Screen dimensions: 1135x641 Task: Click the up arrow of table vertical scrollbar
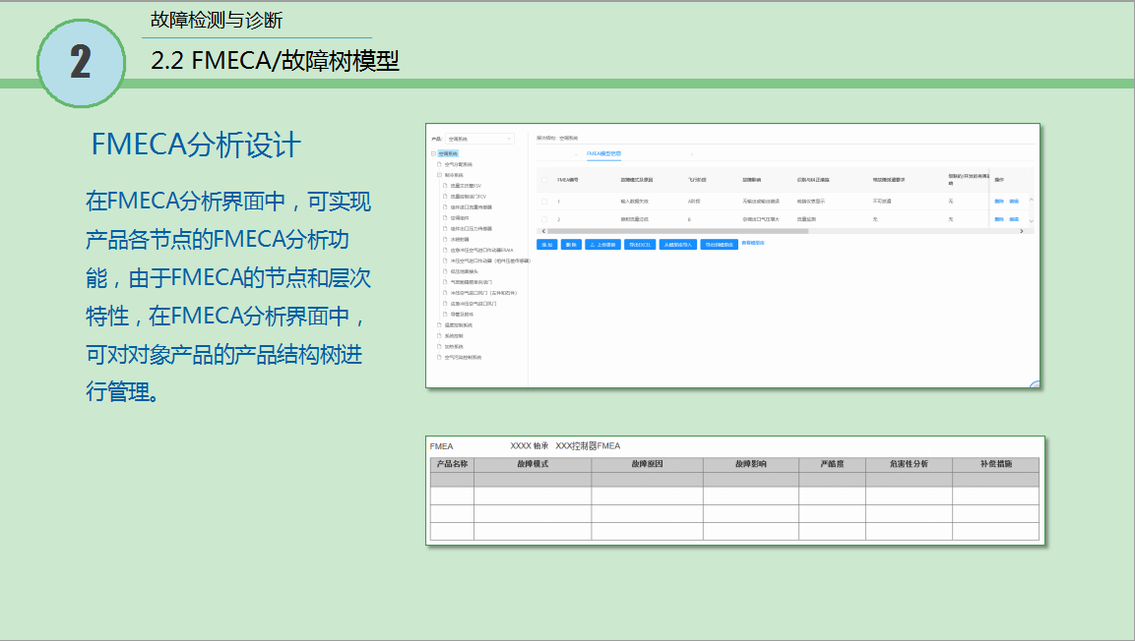pyautogui.click(x=1031, y=200)
